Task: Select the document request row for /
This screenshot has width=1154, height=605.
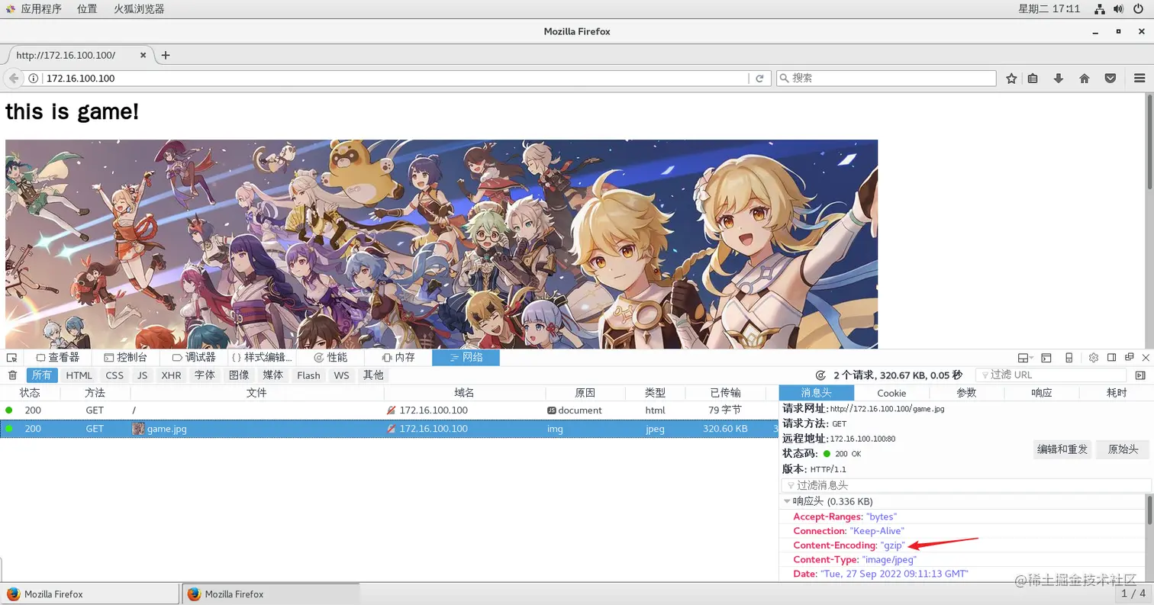Action: (x=389, y=410)
